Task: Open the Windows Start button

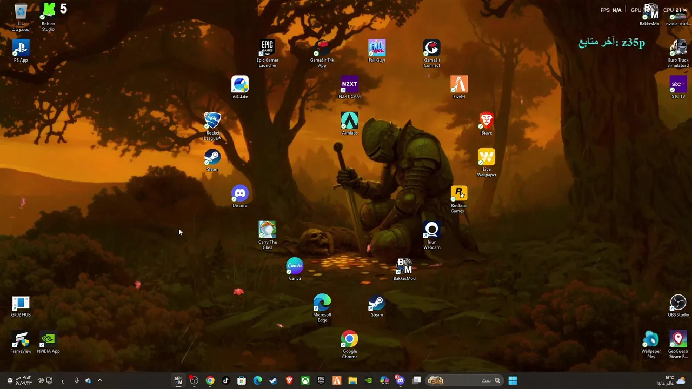Action: click(x=513, y=380)
